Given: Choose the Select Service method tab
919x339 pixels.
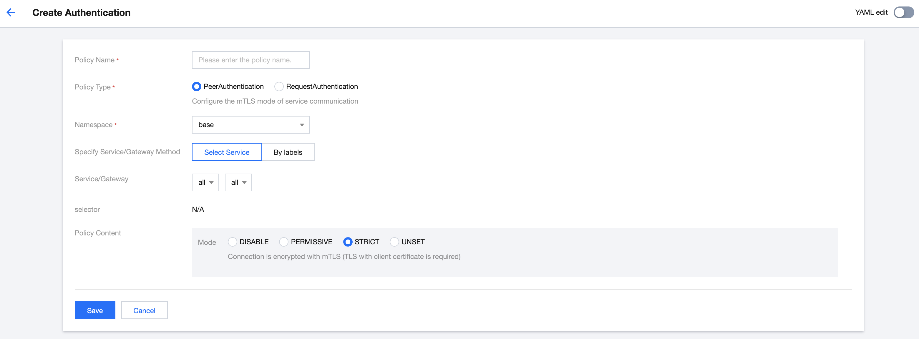Looking at the screenshot, I should [x=227, y=152].
